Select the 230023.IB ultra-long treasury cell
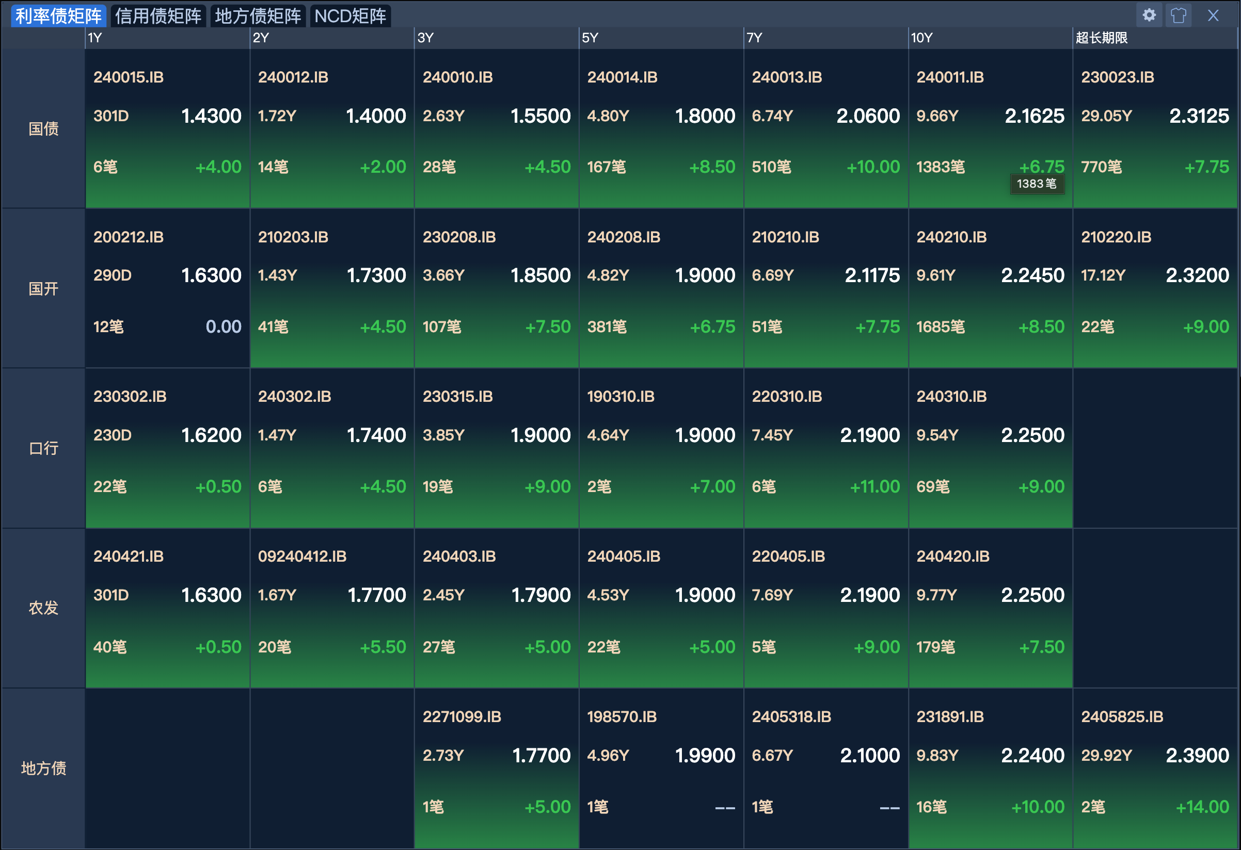The width and height of the screenshot is (1241, 850). coord(1117,77)
